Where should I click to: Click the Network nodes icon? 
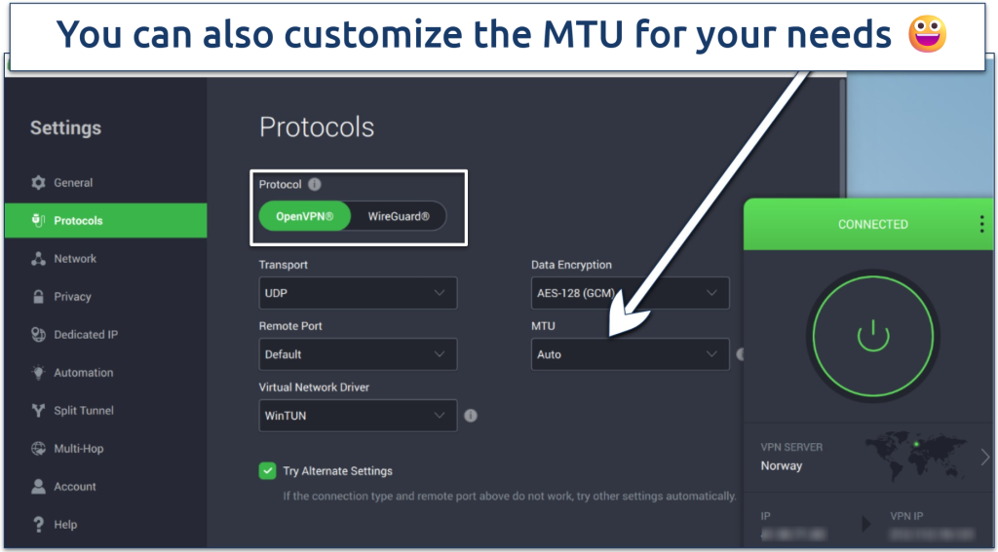(38, 259)
